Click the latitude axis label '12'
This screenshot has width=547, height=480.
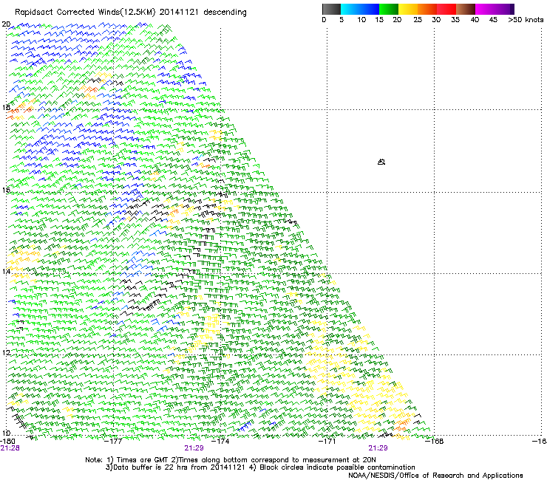coord(6,352)
